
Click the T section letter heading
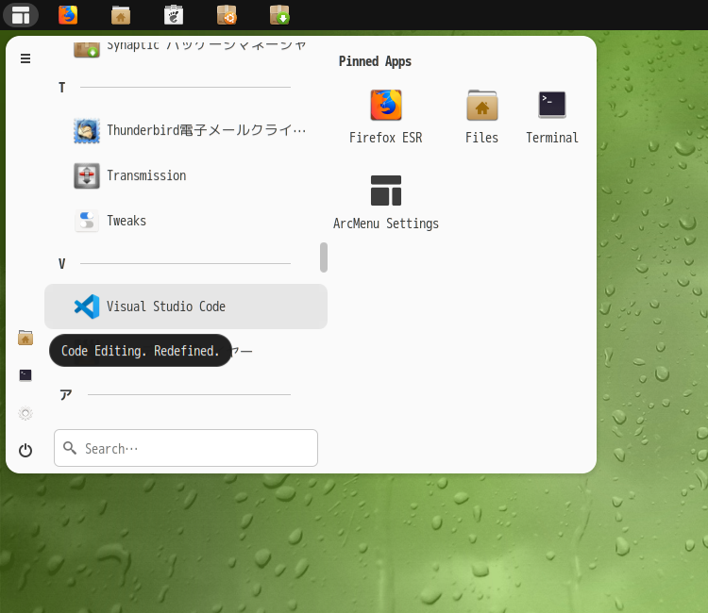click(x=62, y=88)
